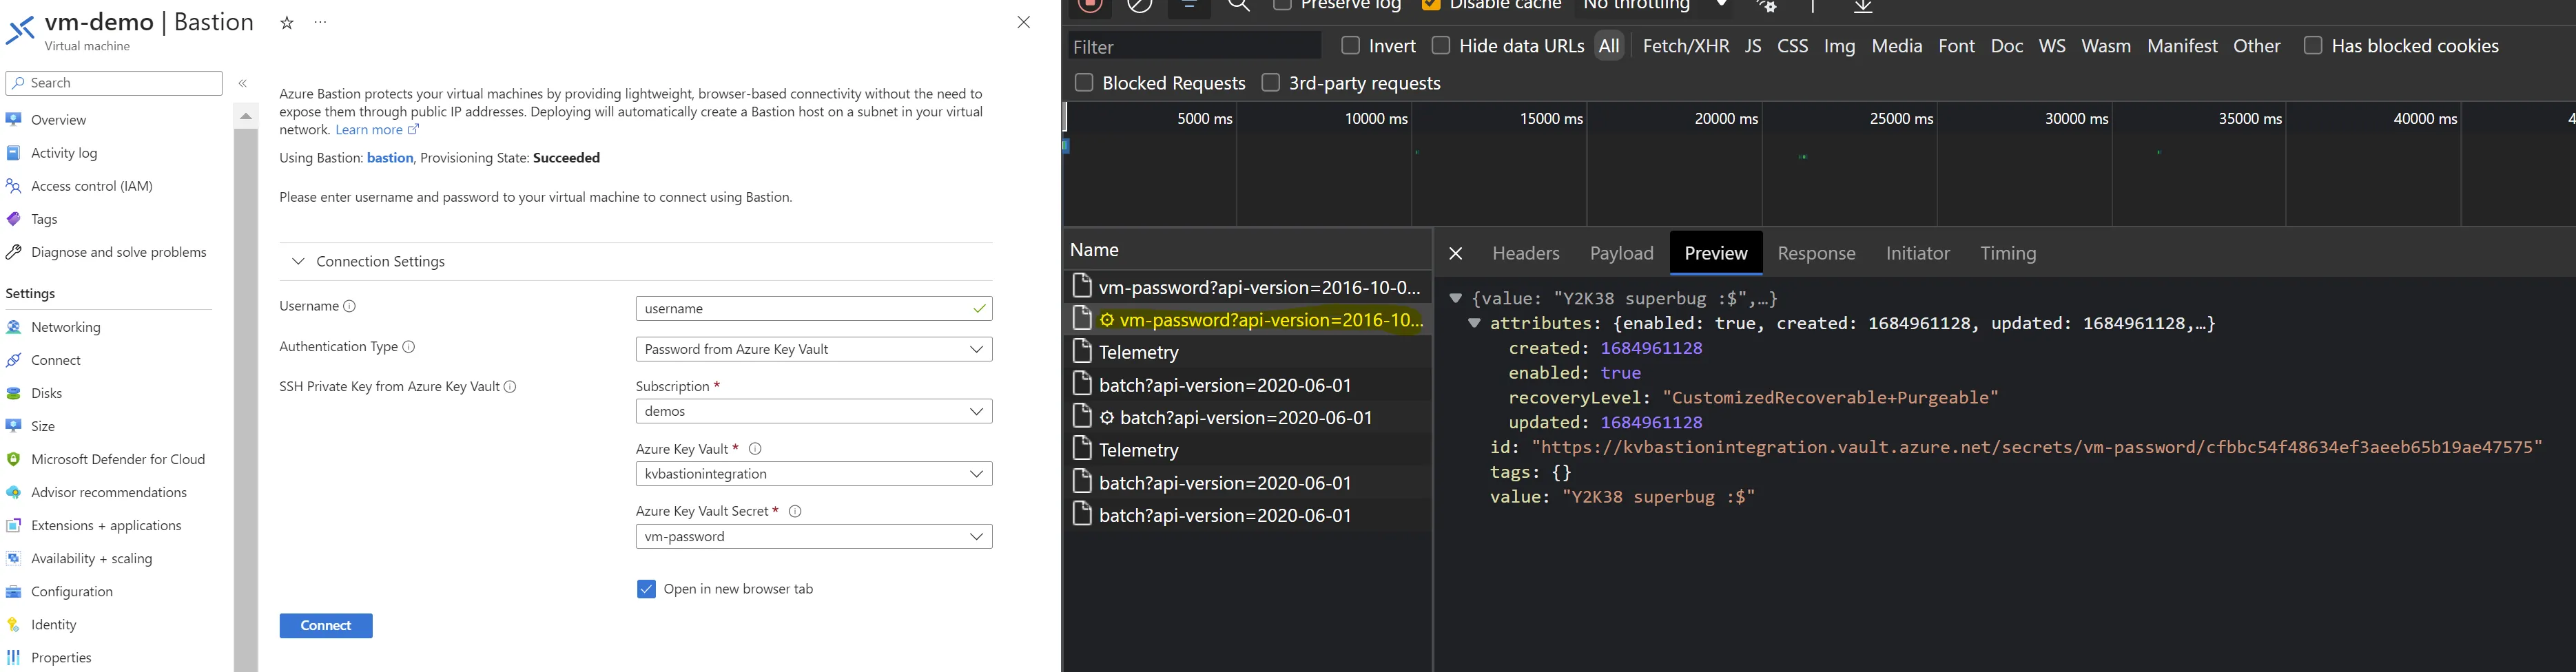Select Availability + scaling icon
This screenshot has height=672, width=2576.
pos(14,558)
